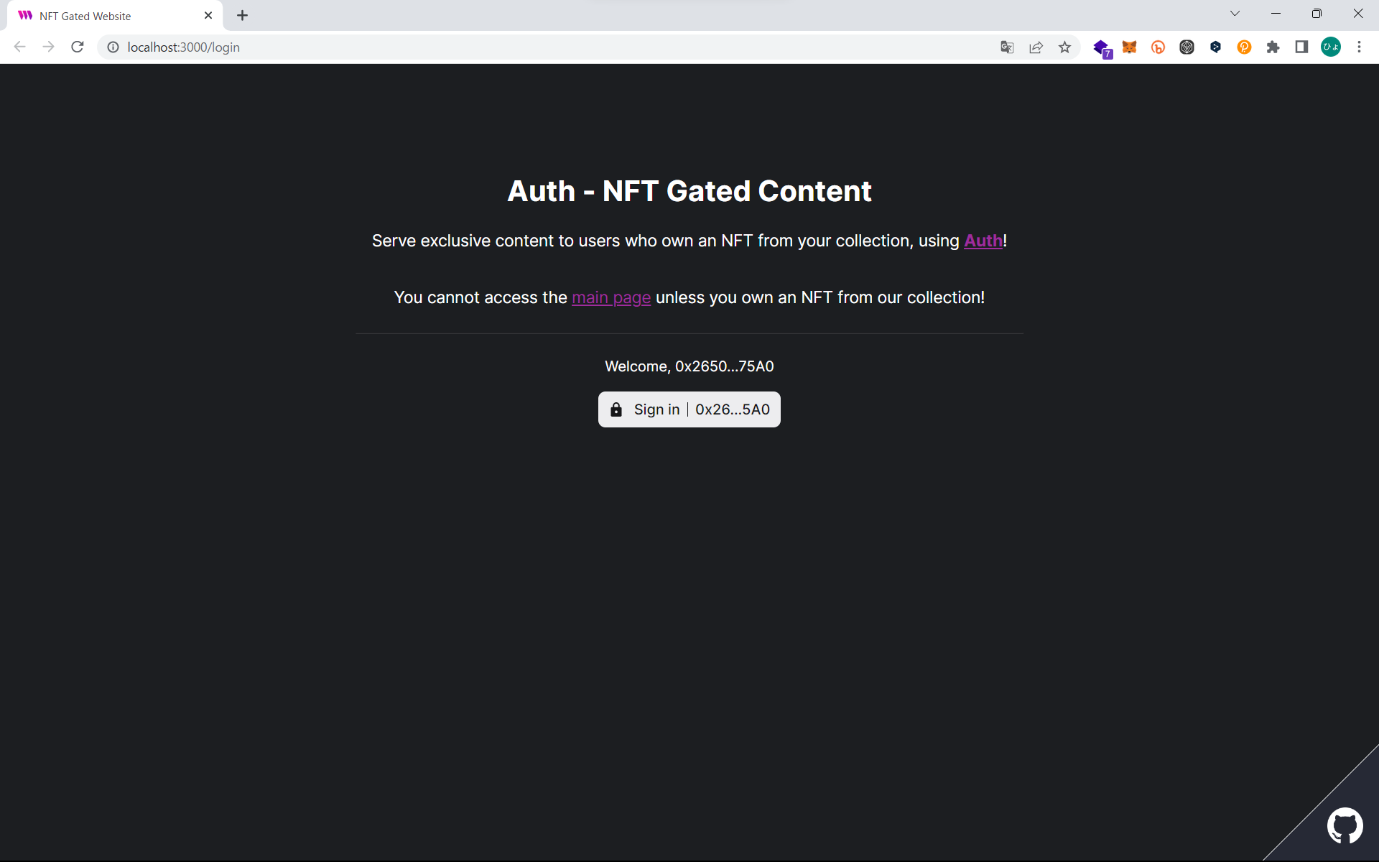Reload the current page
Image resolution: width=1379 pixels, height=862 pixels.
[x=78, y=47]
